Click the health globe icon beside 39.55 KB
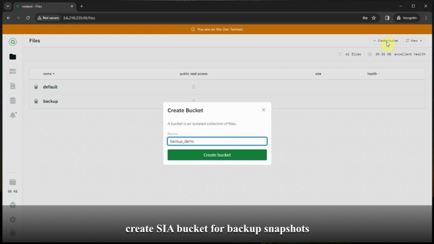Screen dimensions: 434x244 370,54
